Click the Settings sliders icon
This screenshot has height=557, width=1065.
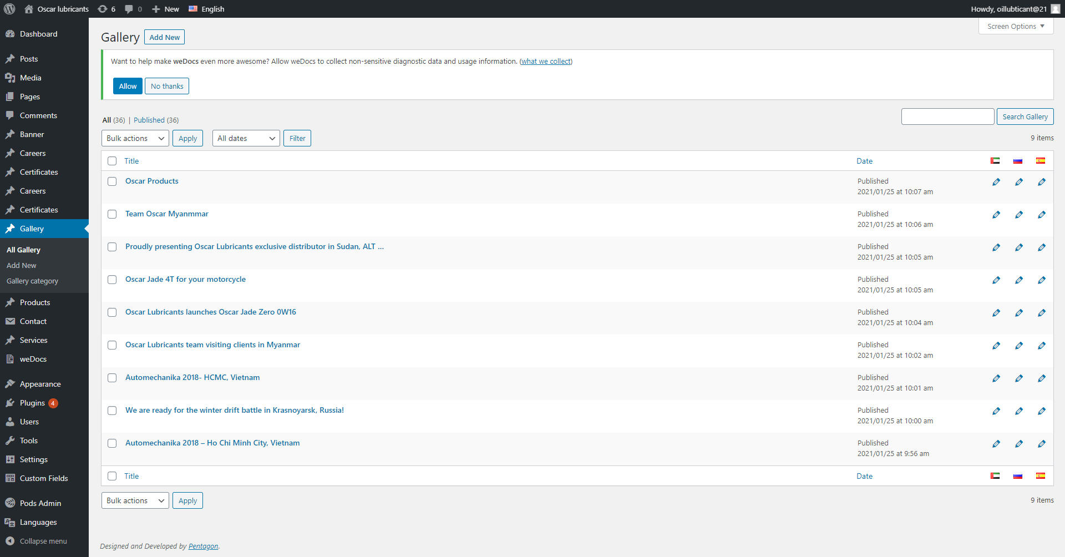10,459
